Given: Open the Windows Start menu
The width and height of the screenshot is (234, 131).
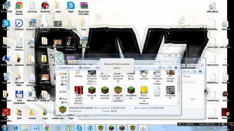Looking at the screenshot, I should [4, 128].
